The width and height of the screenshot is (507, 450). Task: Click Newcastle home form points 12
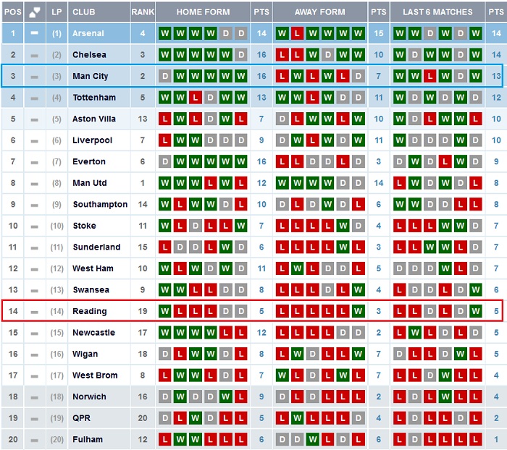pos(261,332)
